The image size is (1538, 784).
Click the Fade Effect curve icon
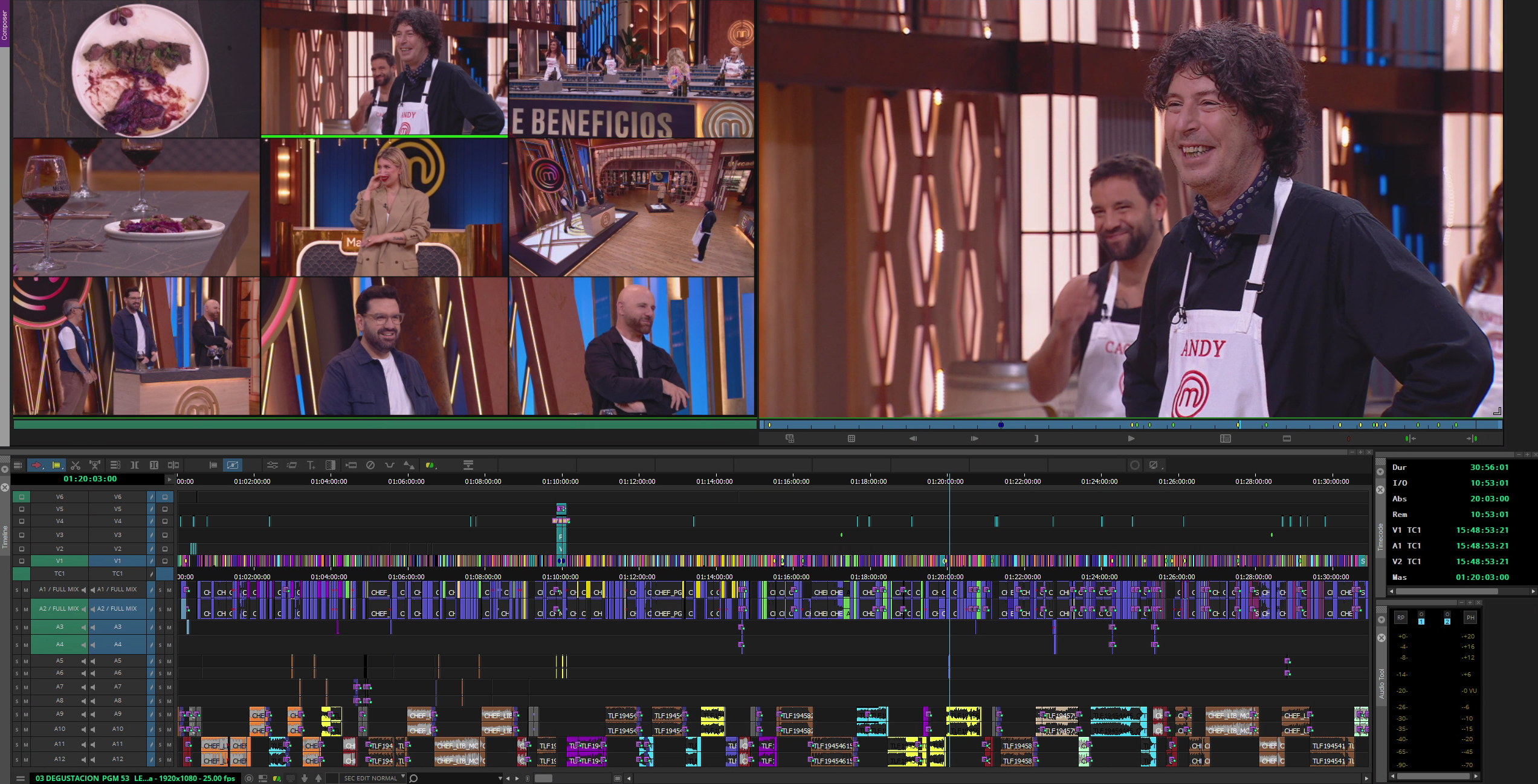[390, 465]
